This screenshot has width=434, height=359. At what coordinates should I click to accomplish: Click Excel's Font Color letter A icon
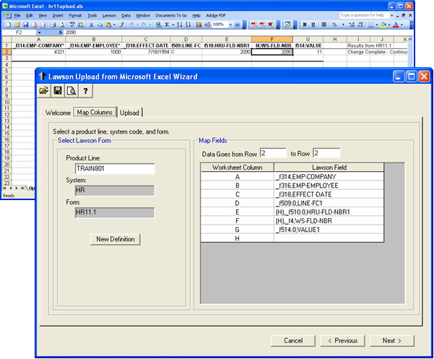click(x=396, y=25)
